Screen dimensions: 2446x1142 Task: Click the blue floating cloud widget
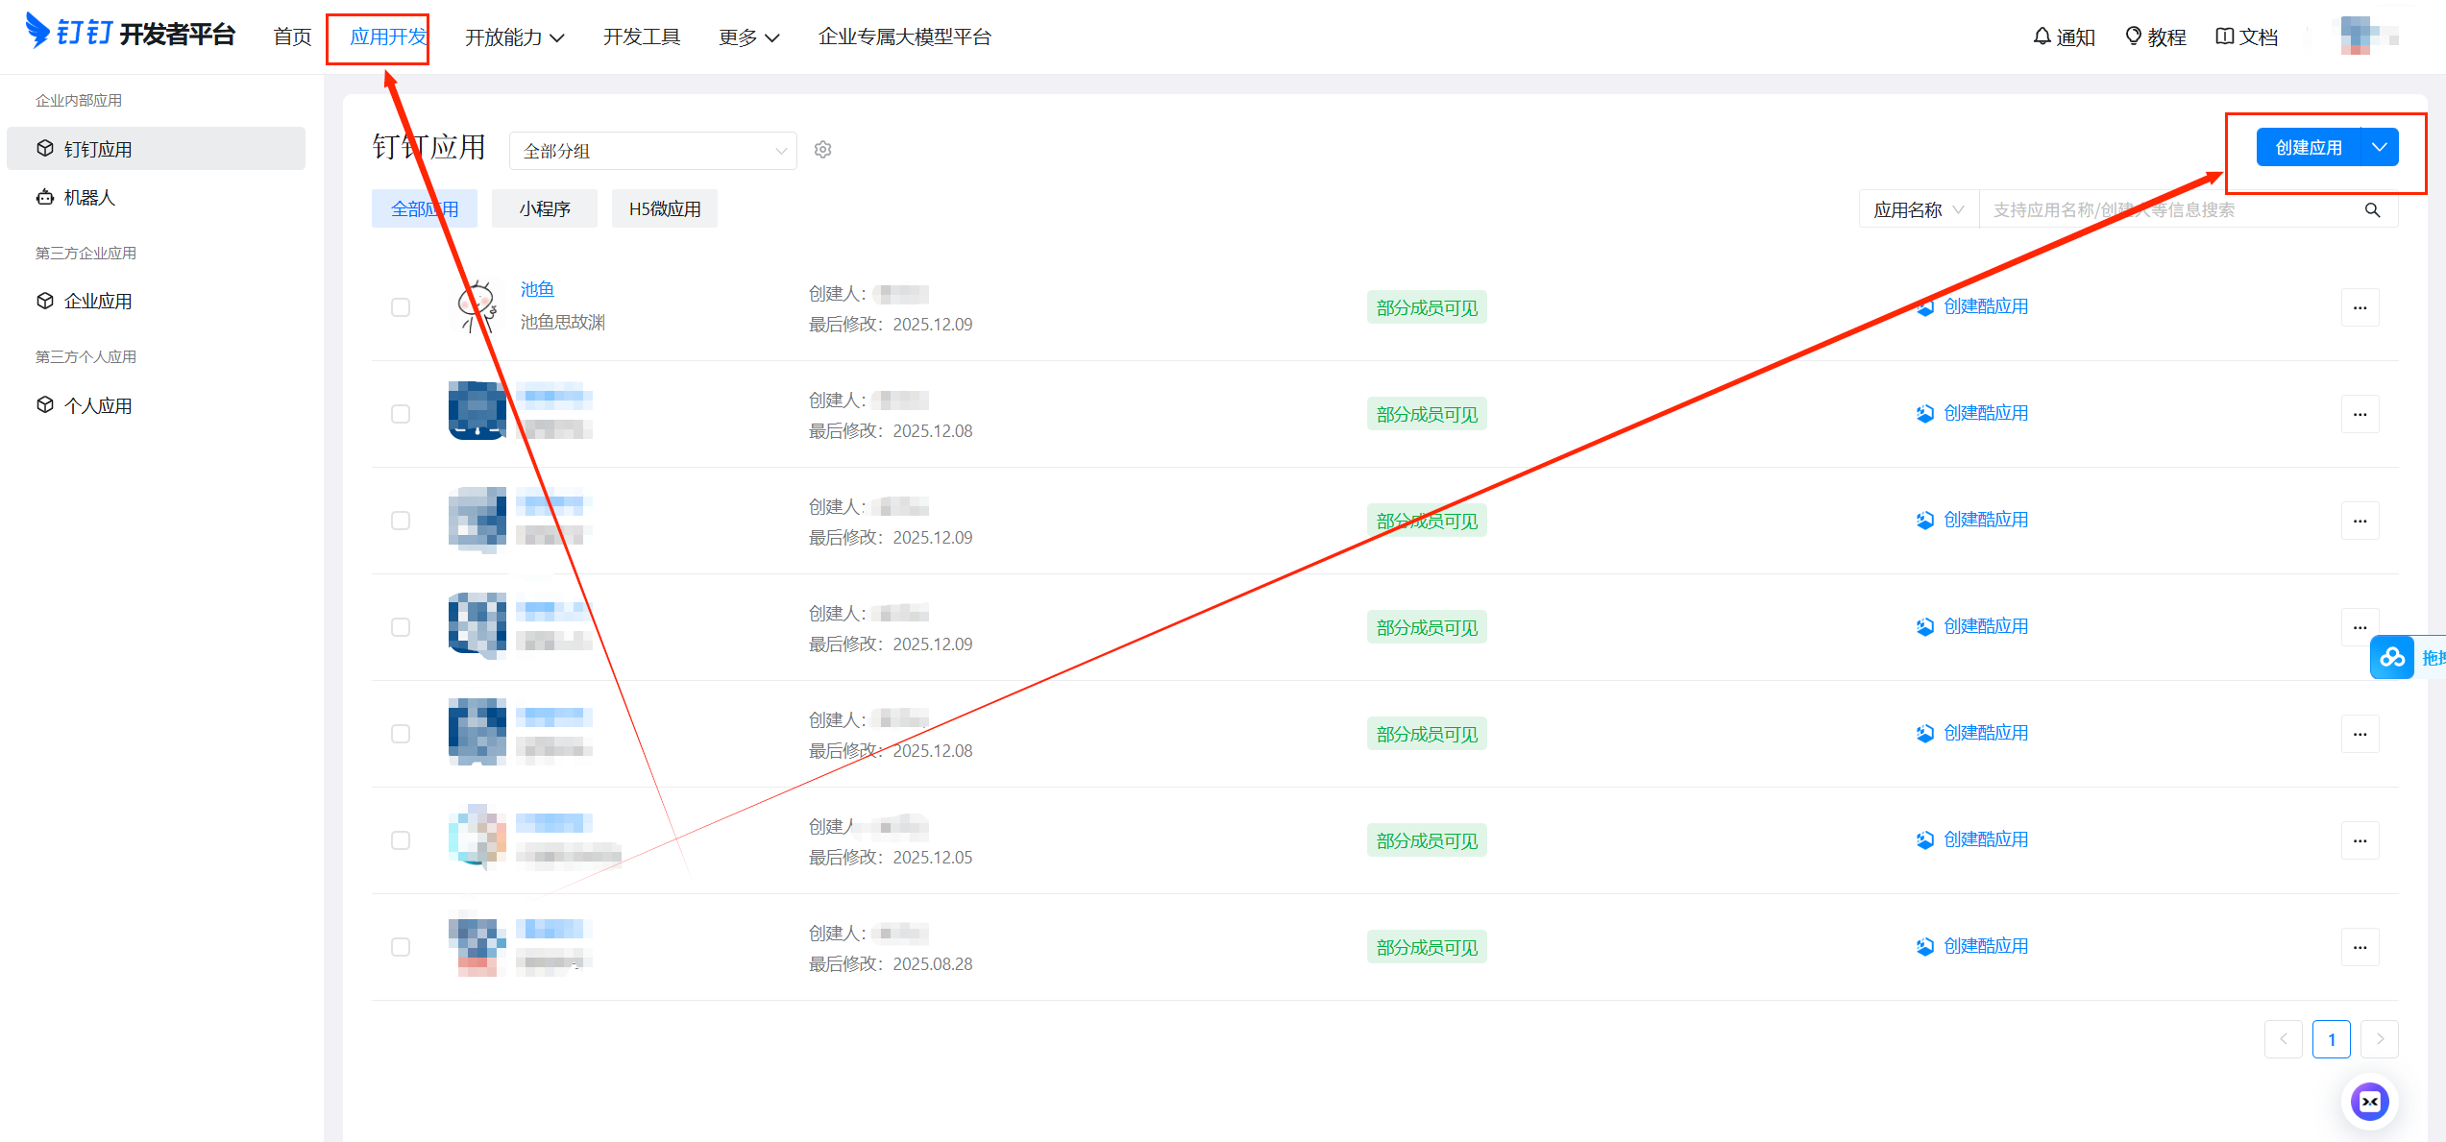[x=2392, y=658]
